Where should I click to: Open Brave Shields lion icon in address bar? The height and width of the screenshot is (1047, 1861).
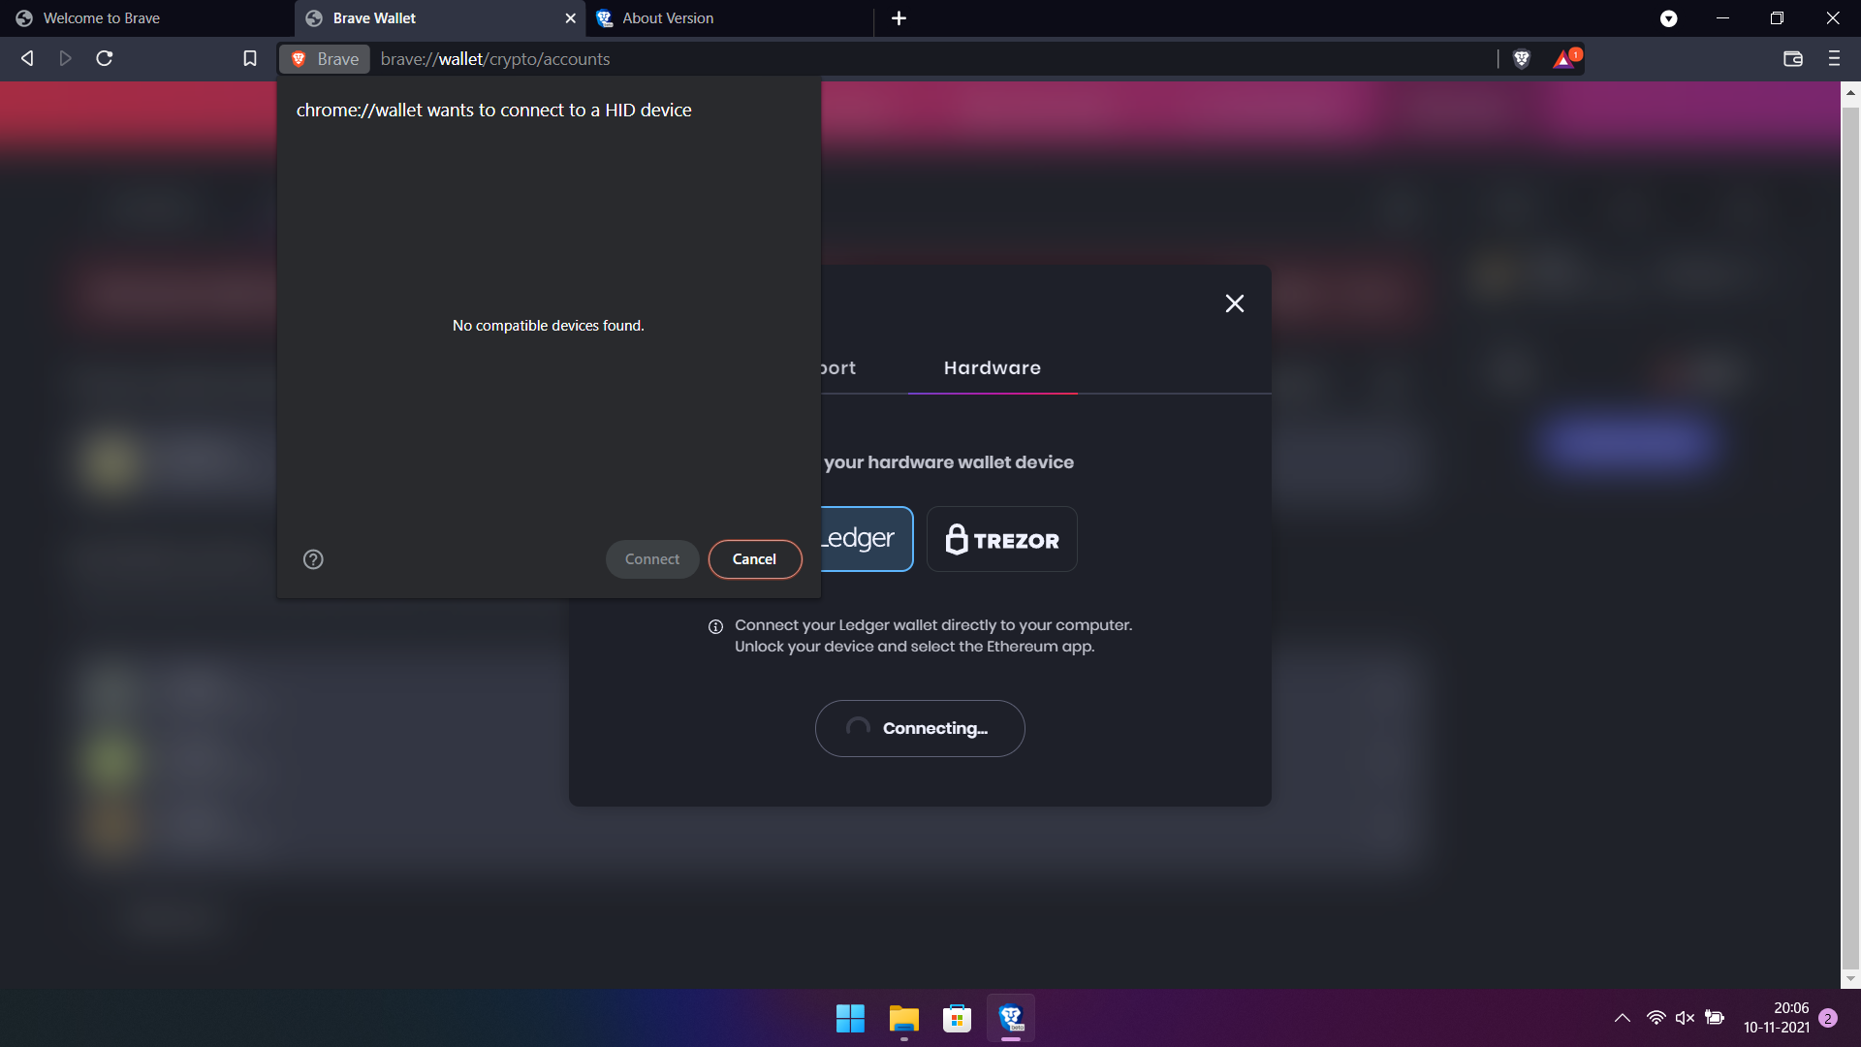pyautogui.click(x=1522, y=59)
